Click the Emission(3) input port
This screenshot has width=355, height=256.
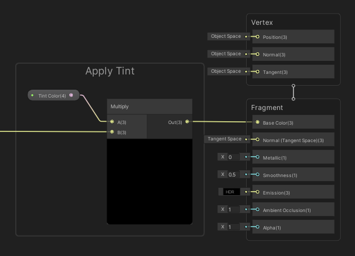coord(257,192)
